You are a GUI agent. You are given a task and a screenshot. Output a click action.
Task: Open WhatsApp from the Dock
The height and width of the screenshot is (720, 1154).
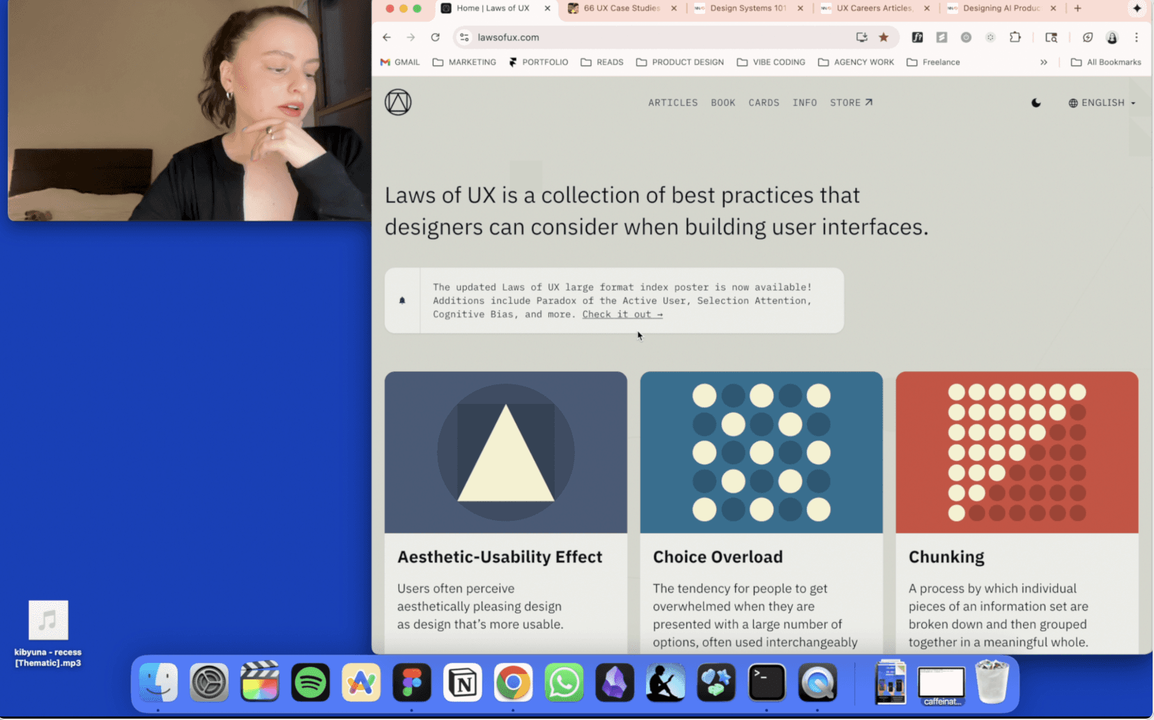click(x=564, y=682)
